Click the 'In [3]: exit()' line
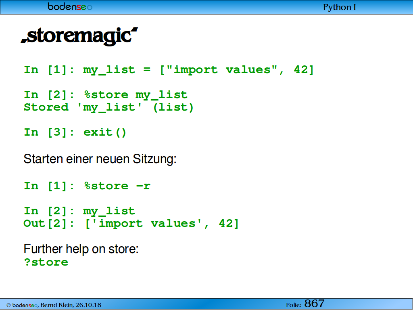 pos(75,132)
